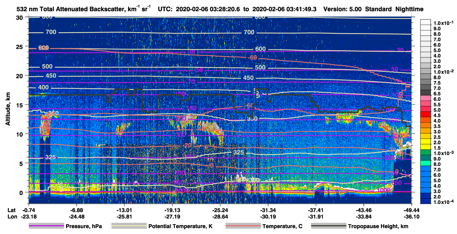Click the 'Lat' row label
This screenshot has width=457, height=234.
11,210
